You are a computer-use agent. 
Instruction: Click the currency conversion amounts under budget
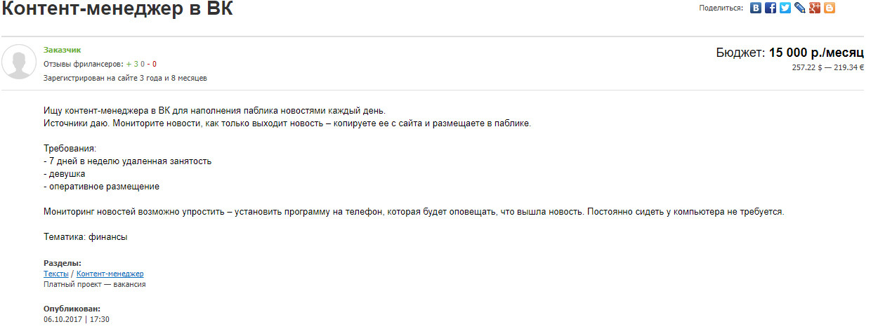point(828,67)
